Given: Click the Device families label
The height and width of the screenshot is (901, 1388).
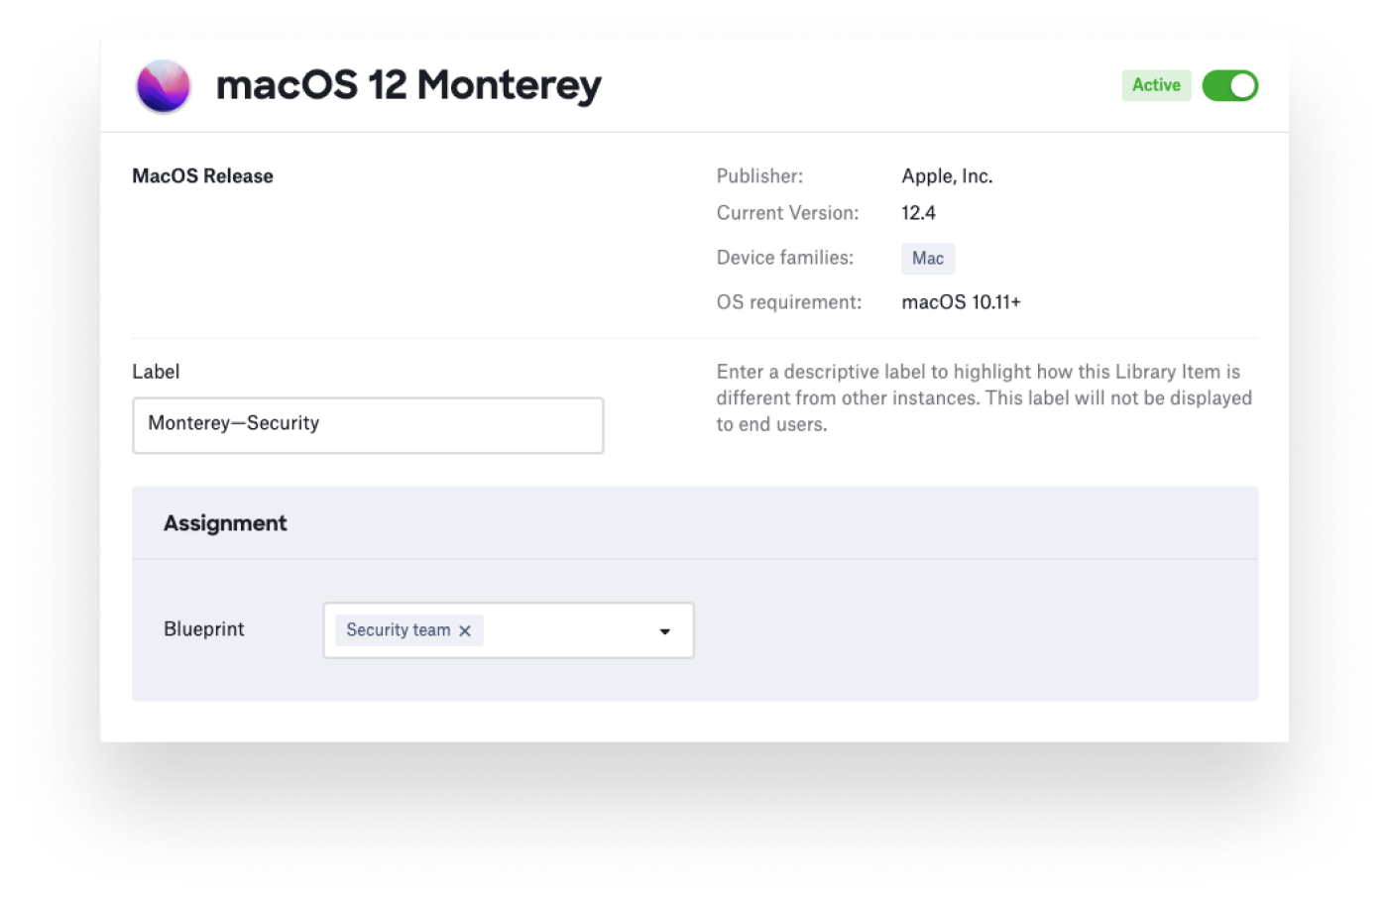Looking at the screenshot, I should coord(784,258).
